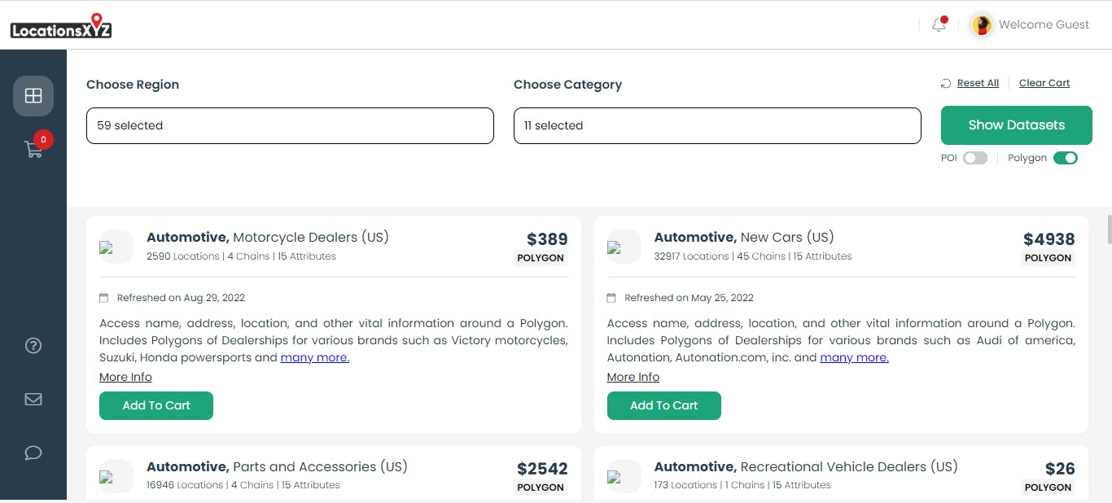The width and height of the screenshot is (1112, 503).
Task: Open the chat bubble icon in sidebar
Action: point(33,453)
